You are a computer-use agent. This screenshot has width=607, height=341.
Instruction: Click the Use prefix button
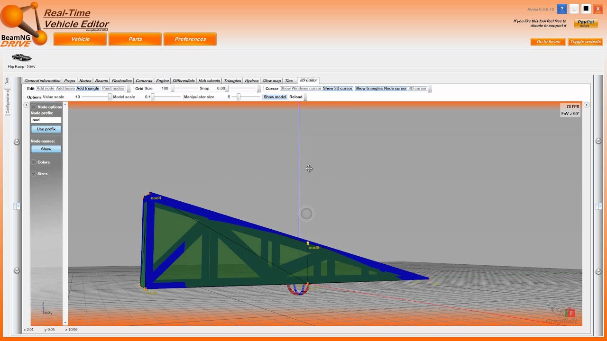(46, 129)
